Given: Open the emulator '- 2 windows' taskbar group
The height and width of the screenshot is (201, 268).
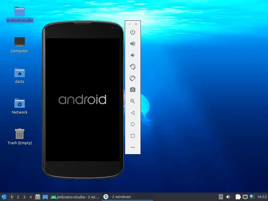Looking at the screenshot, I should pyautogui.click(x=127, y=197).
